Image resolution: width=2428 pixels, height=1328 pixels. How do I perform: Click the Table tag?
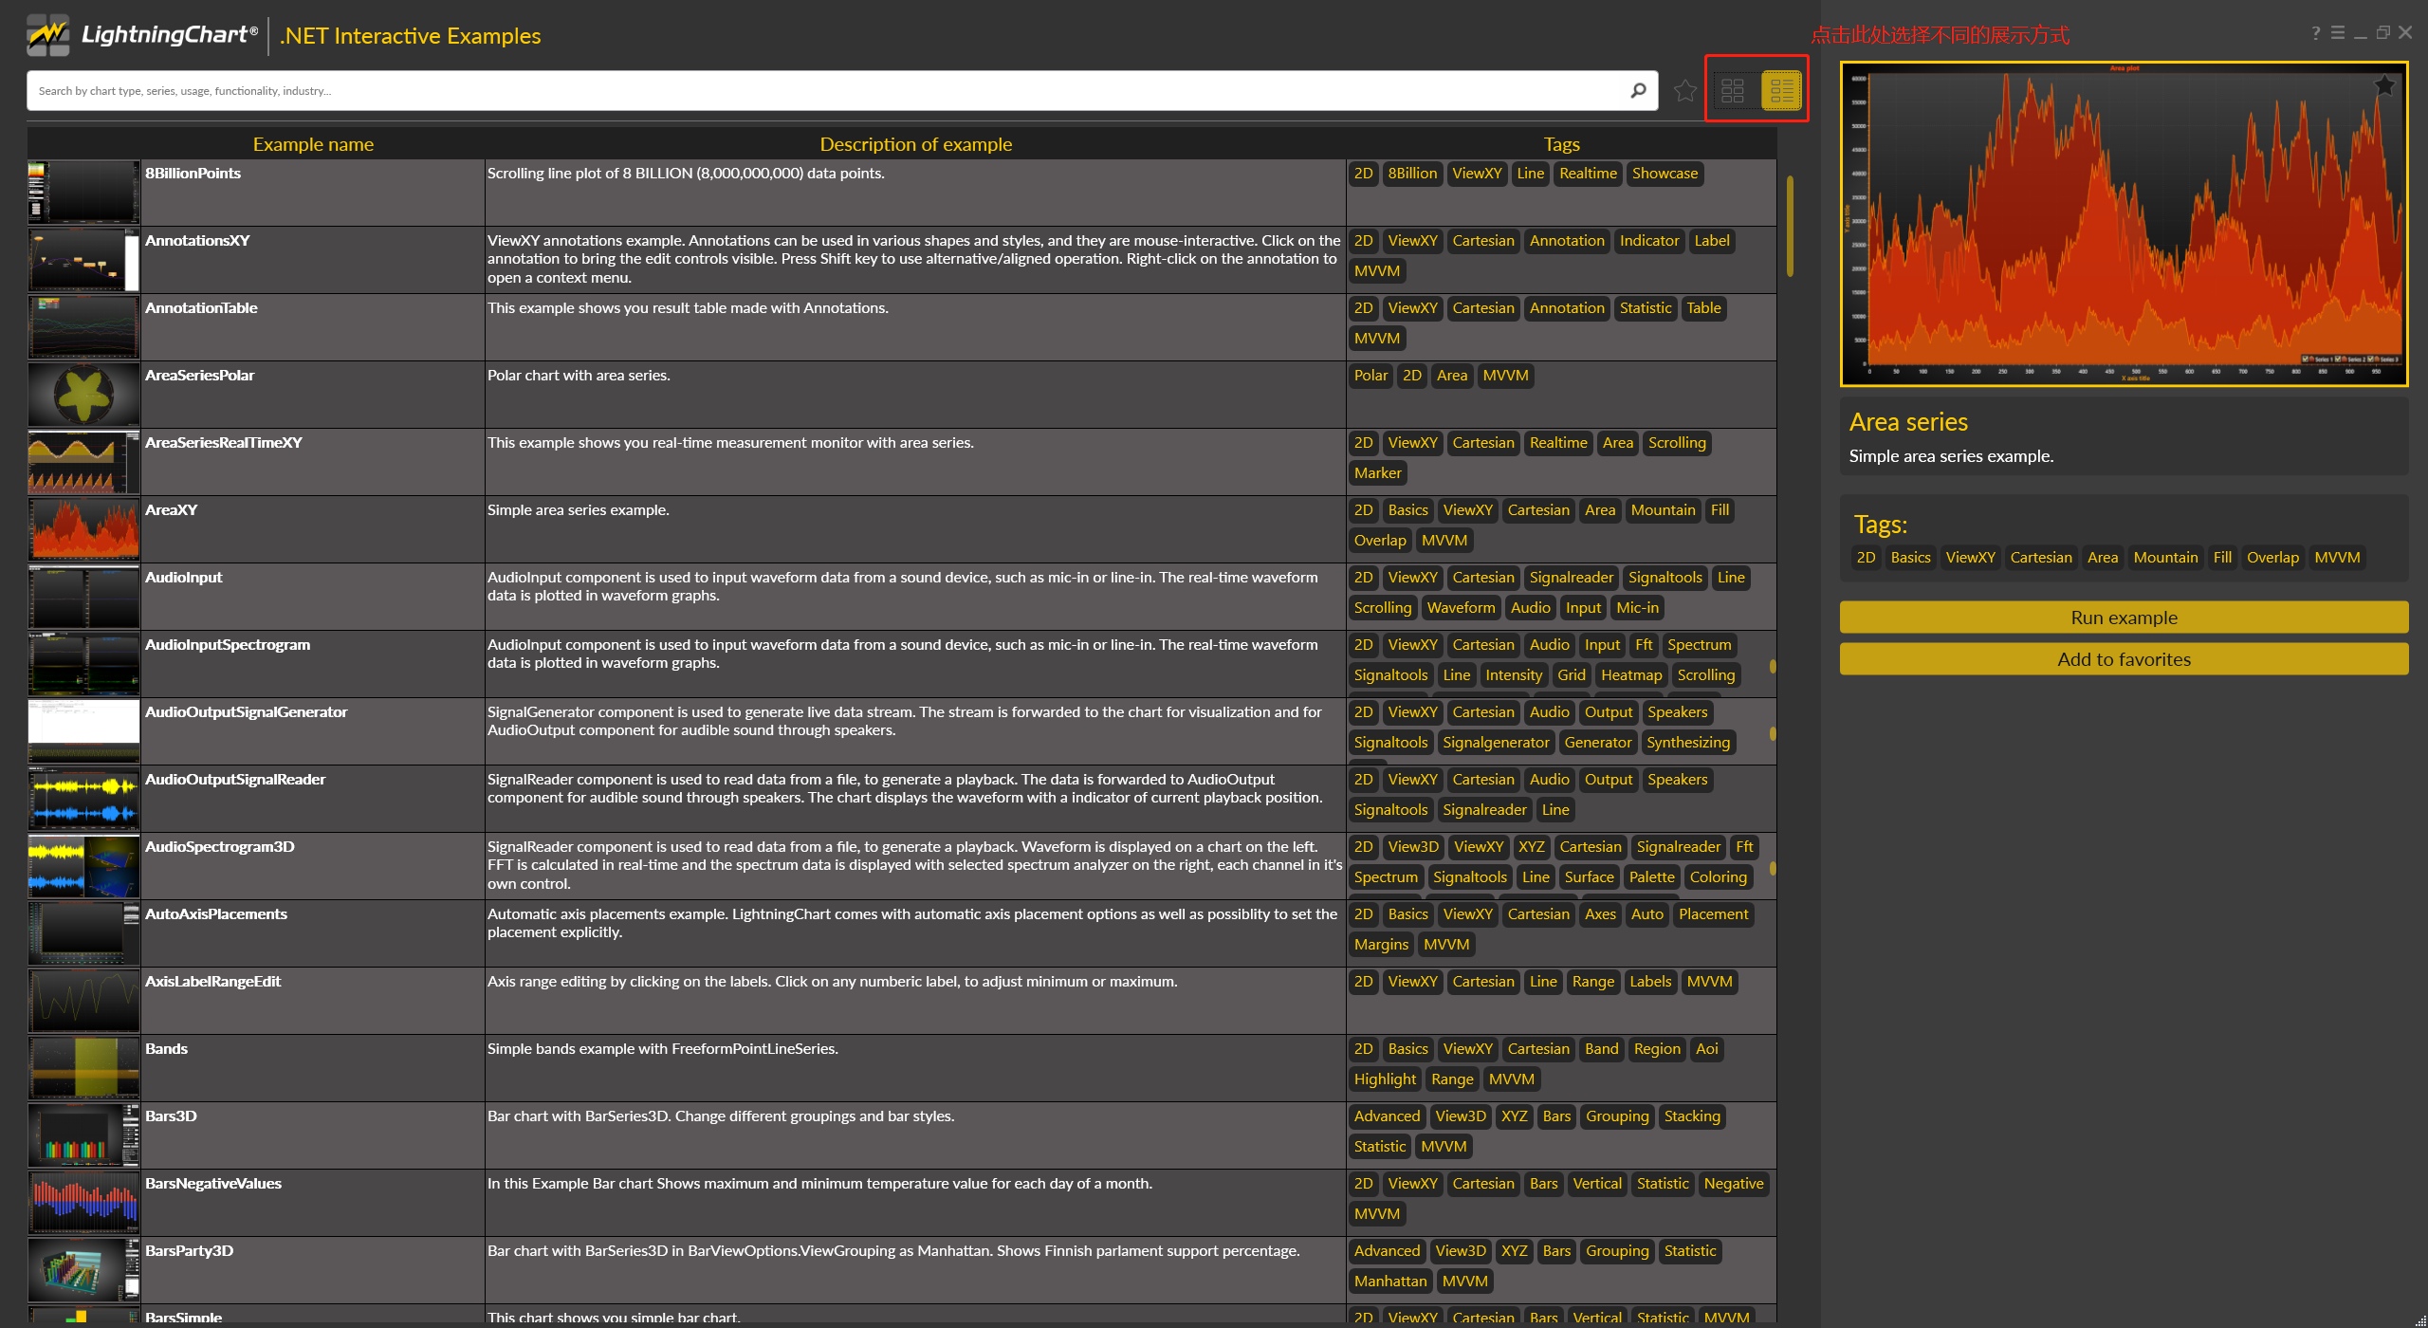click(x=1703, y=308)
